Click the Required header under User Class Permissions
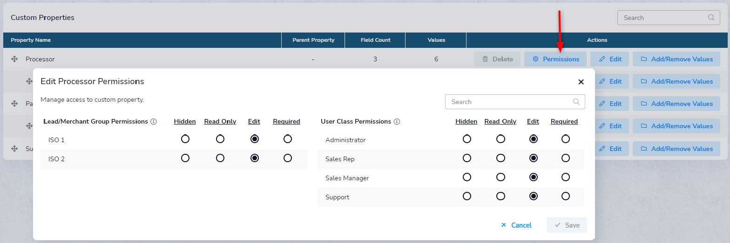This screenshot has height=243, width=730. coord(564,121)
